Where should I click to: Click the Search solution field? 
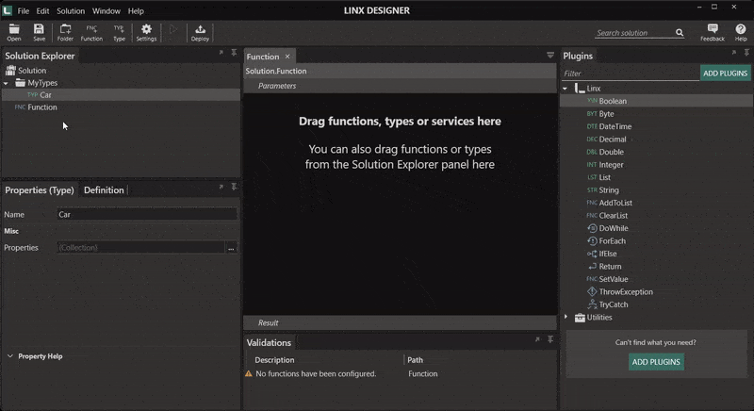point(634,33)
